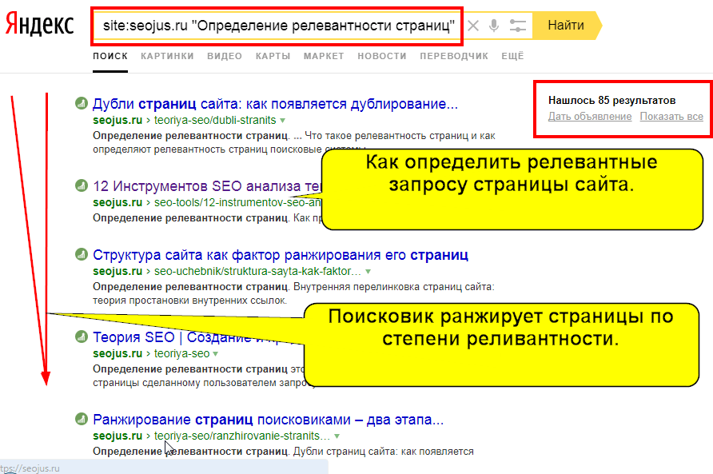Expand dropdown arrow after ranzhirovanie-stranits URL
Viewport: 713px width, 474px height.
point(337,436)
